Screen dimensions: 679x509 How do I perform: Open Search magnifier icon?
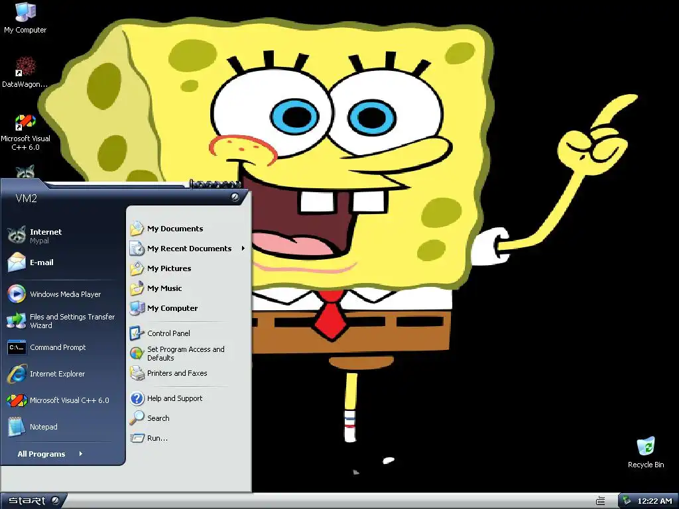[x=137, y=418]
